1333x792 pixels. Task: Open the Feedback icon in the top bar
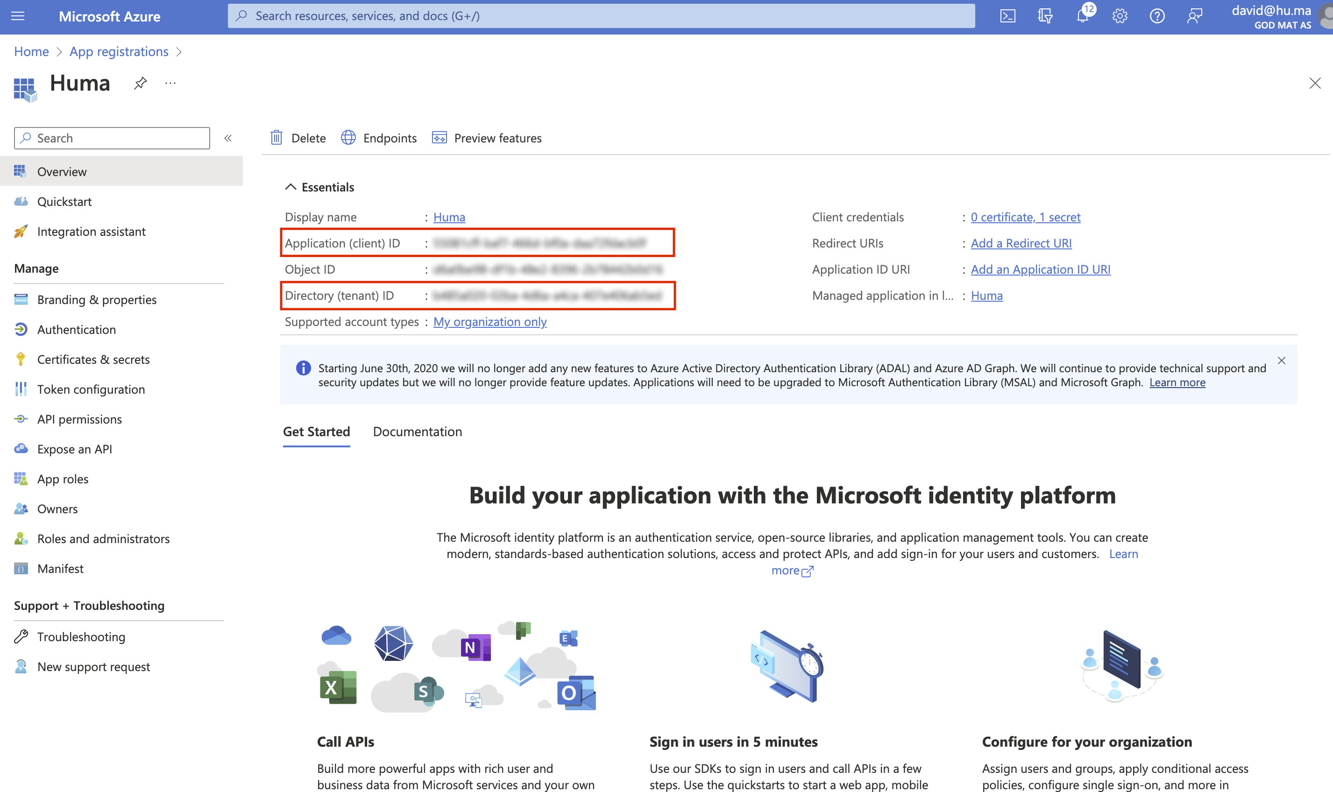tap(1194, 16)
